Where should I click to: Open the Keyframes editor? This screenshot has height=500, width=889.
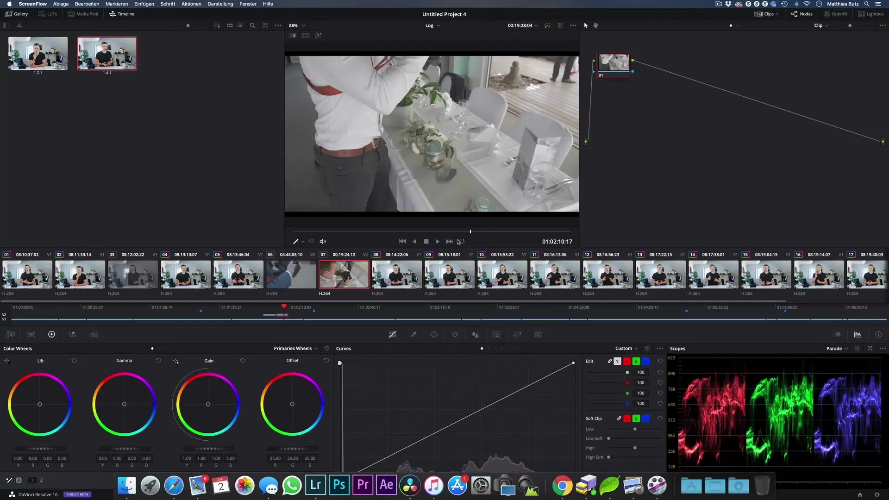tap(837, 334)
